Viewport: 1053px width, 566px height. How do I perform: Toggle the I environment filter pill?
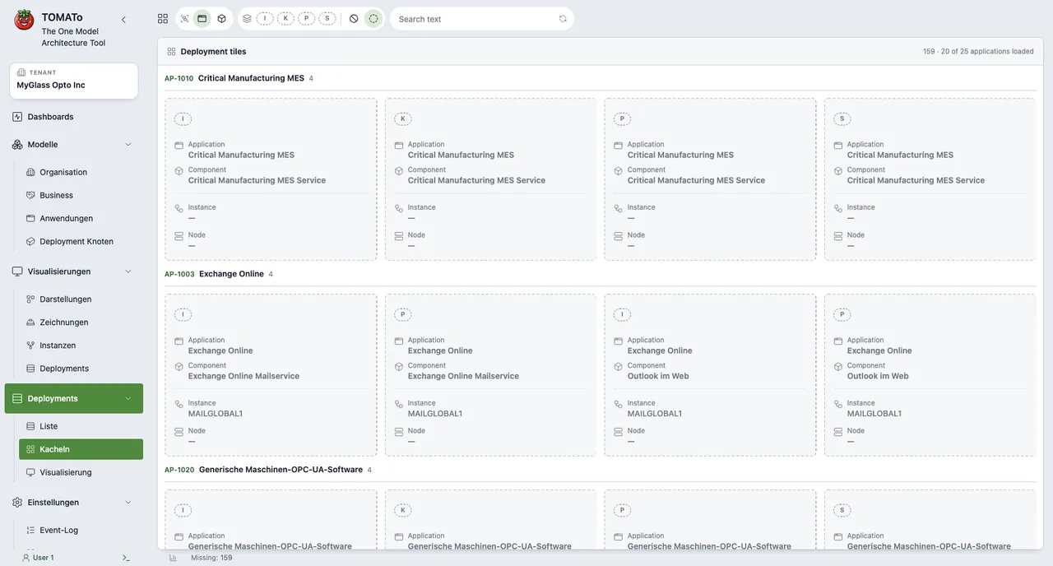click(x=265, y=19)
